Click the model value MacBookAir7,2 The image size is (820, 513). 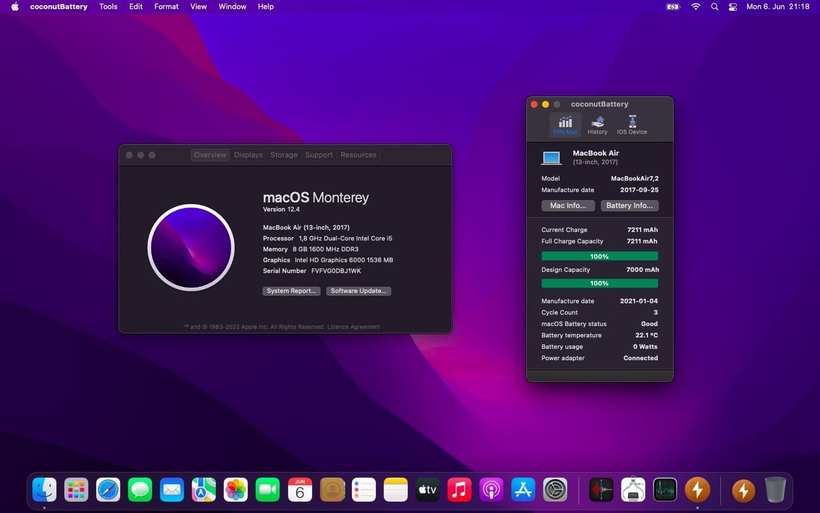click(x=635, y=179)
